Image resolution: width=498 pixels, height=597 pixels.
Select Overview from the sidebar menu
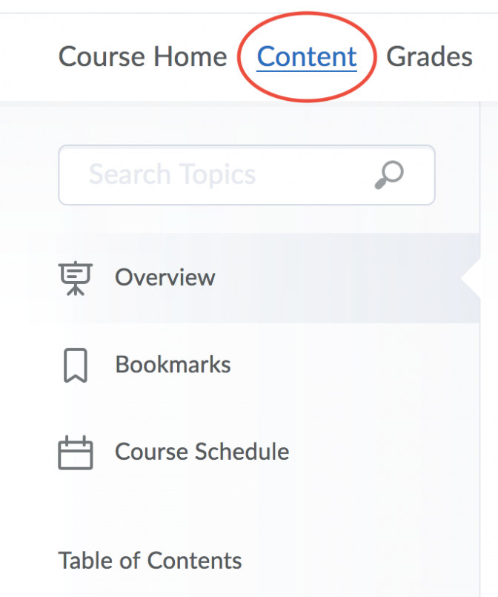pos(165,277)
